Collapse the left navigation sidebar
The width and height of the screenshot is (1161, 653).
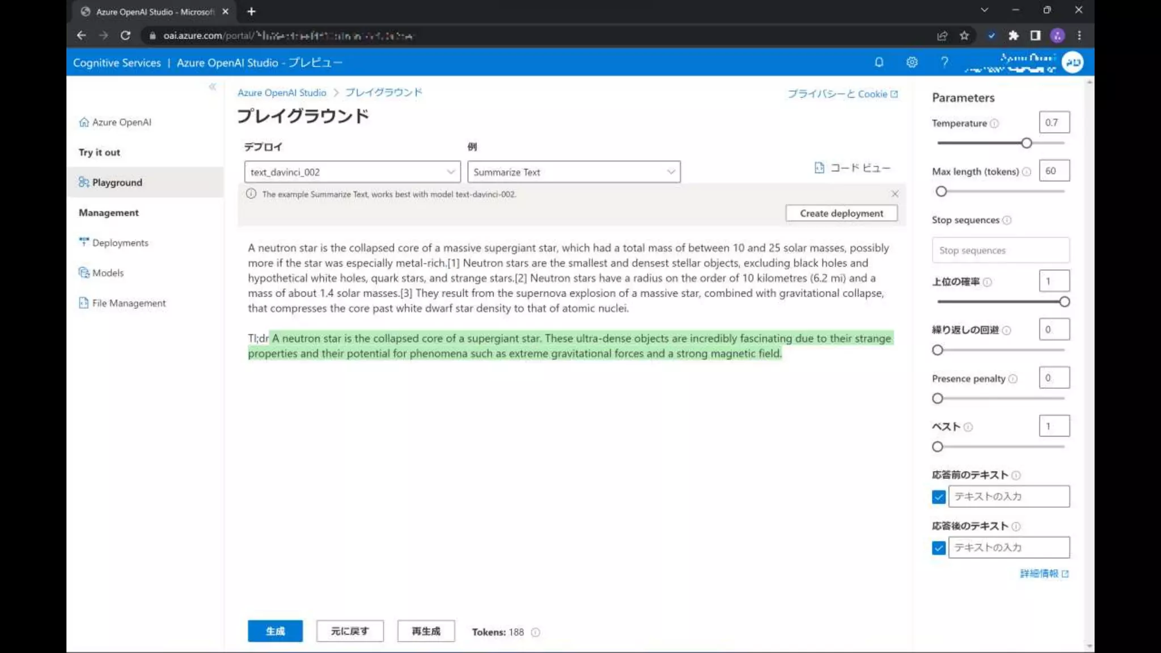click(212, 87)
